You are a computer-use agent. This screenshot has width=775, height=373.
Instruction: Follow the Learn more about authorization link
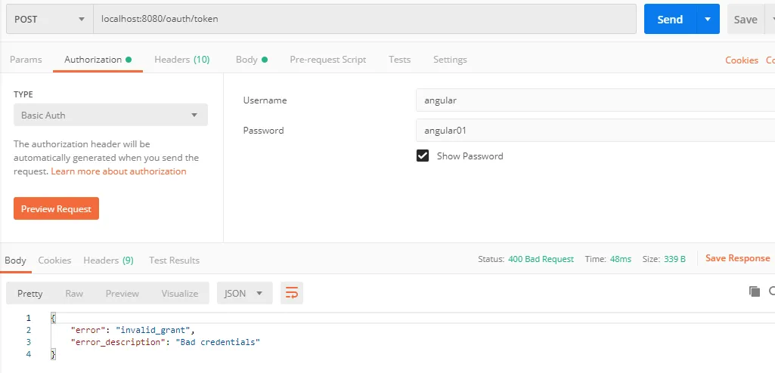119,171
